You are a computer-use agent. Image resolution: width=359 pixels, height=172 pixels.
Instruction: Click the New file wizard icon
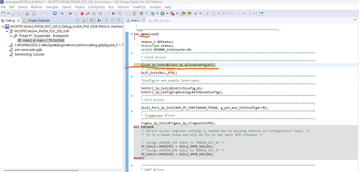pyautogui.click(x=4, y=14)
